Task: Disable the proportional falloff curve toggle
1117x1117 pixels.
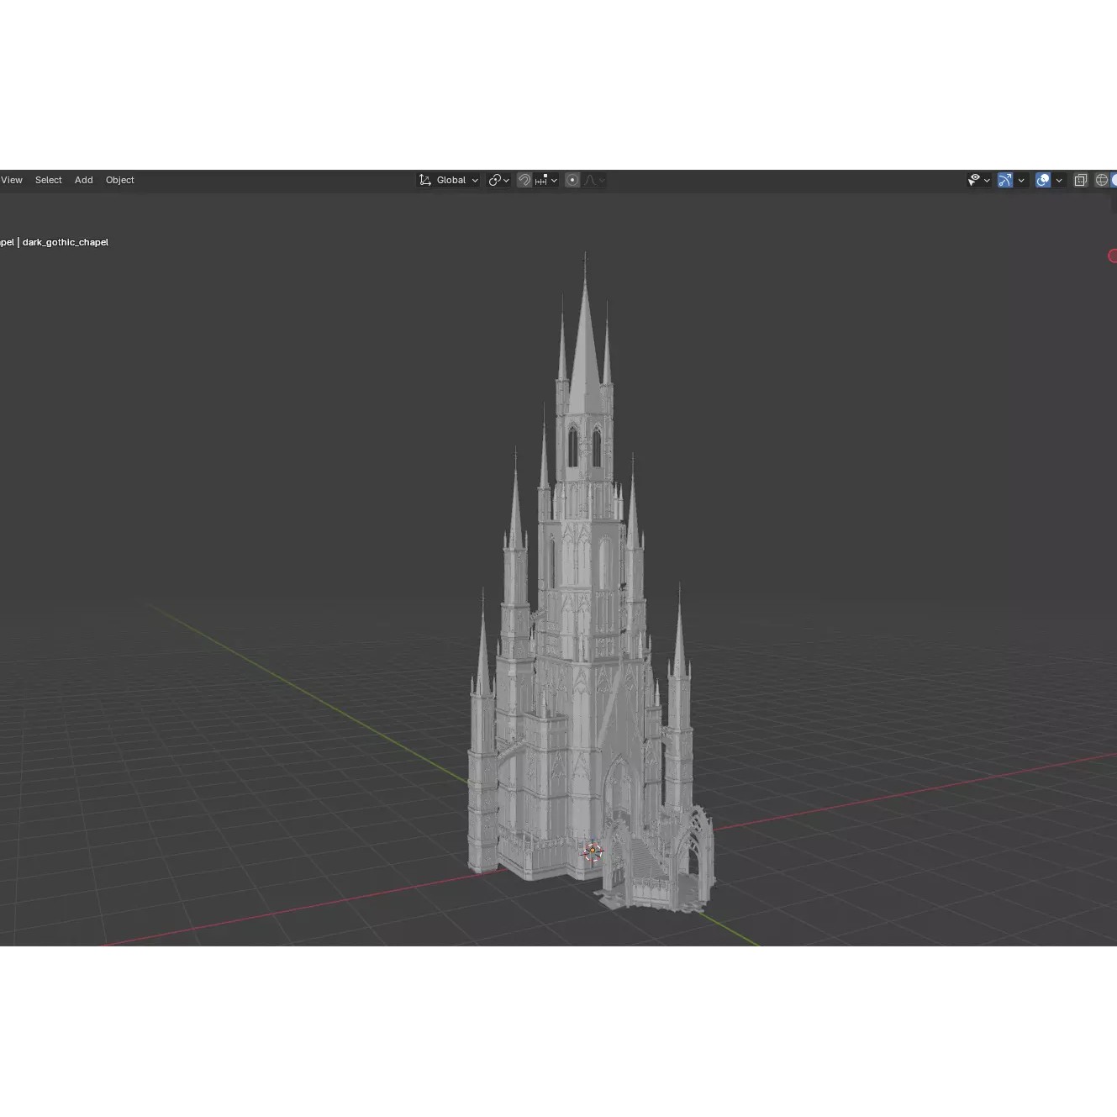Action: pos(589,180)
